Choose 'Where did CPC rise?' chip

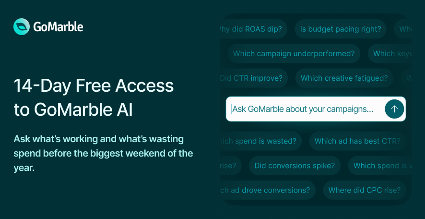[x=365, y=190]
